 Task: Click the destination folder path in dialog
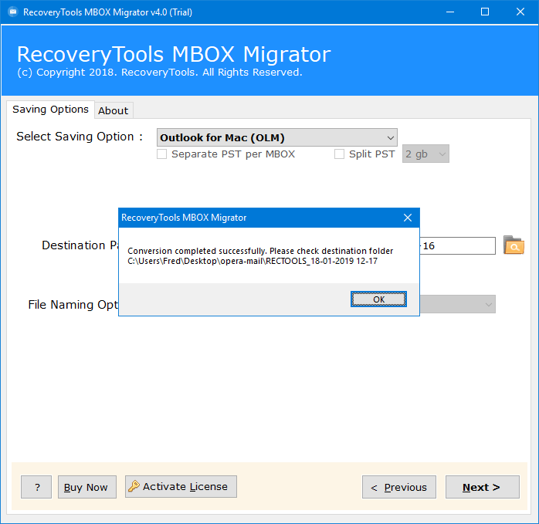253,261
